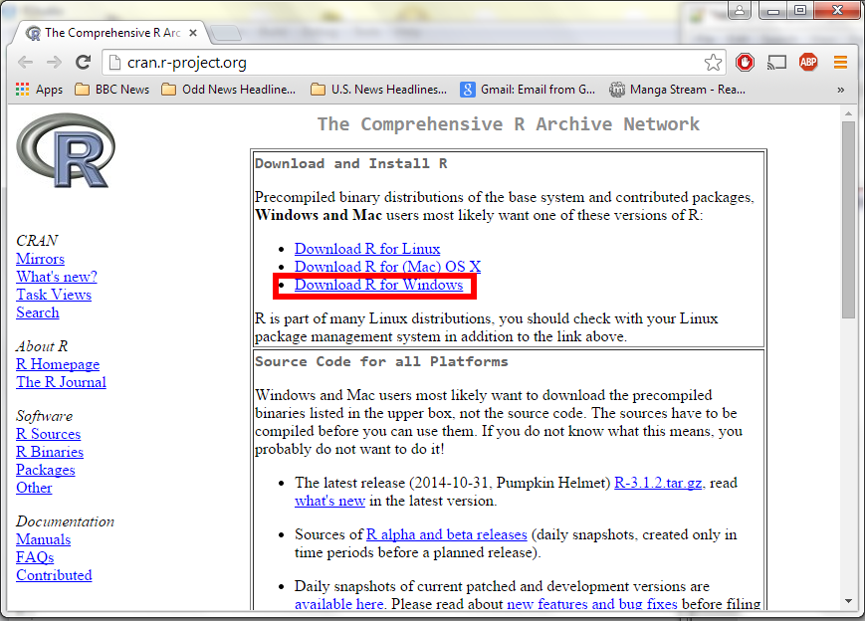
Task: Maximize the Chrome window
Action: click(x=800, y=10)
